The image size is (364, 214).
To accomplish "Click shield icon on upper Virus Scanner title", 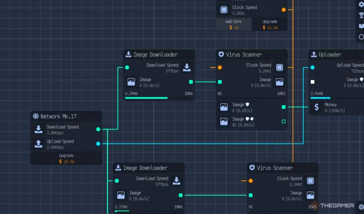I will [x=221, y=54].
